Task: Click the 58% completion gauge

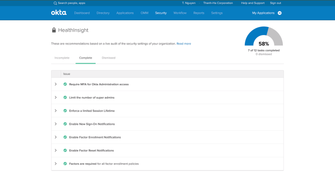Action: [264, 36]
